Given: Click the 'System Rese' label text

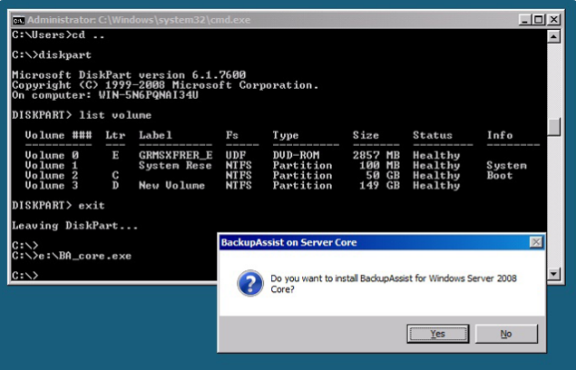Looking at the screenshot, I should click(175, 165).
